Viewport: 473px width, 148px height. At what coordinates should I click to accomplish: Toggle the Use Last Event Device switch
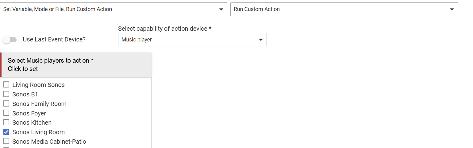[10, 40]
